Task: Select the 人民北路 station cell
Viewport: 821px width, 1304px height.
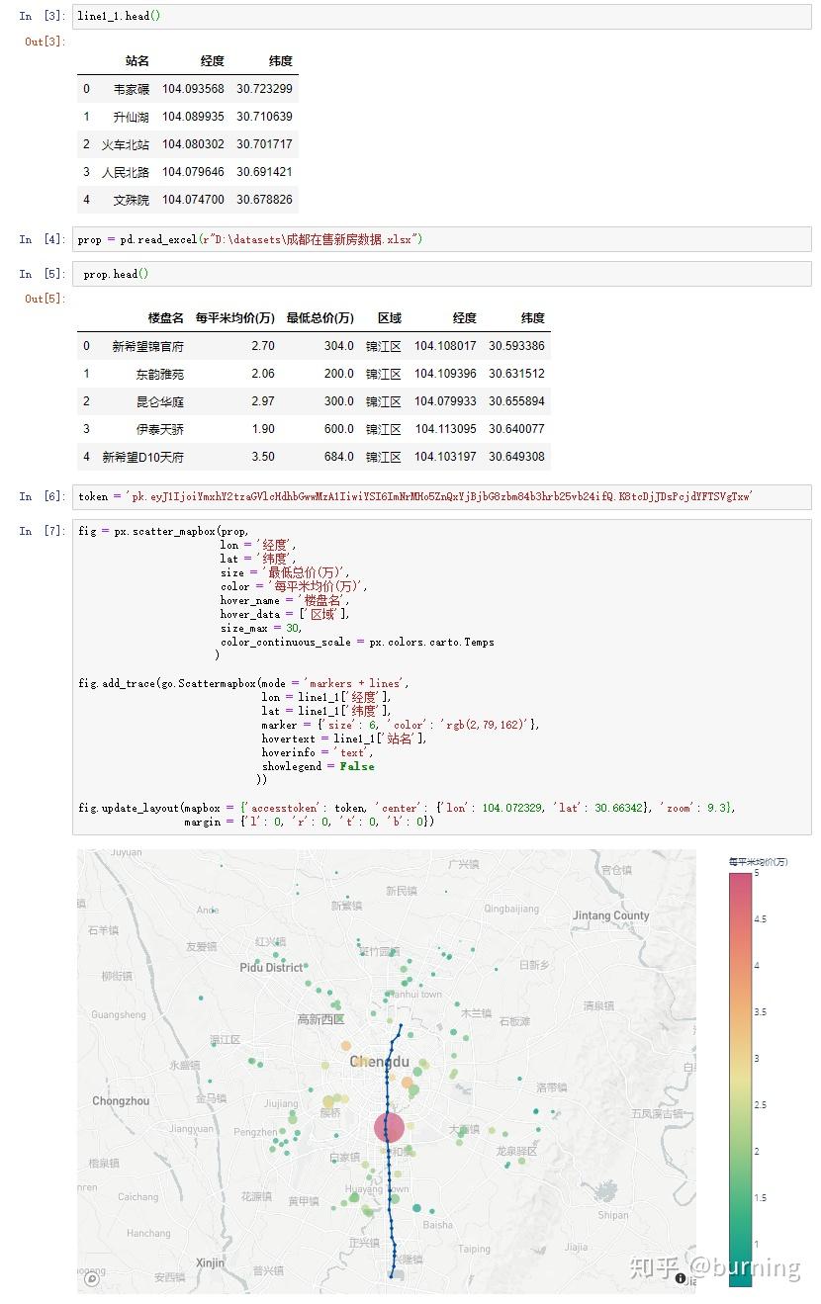Action: click(x=126, y=172)
